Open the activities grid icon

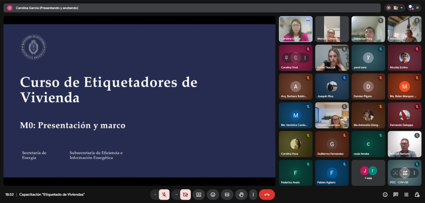pos(406,195)
